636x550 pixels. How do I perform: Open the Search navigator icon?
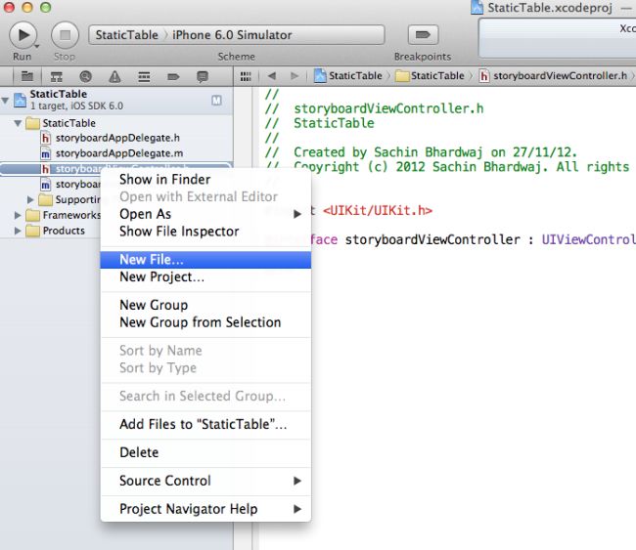click(x=85, y=76)
